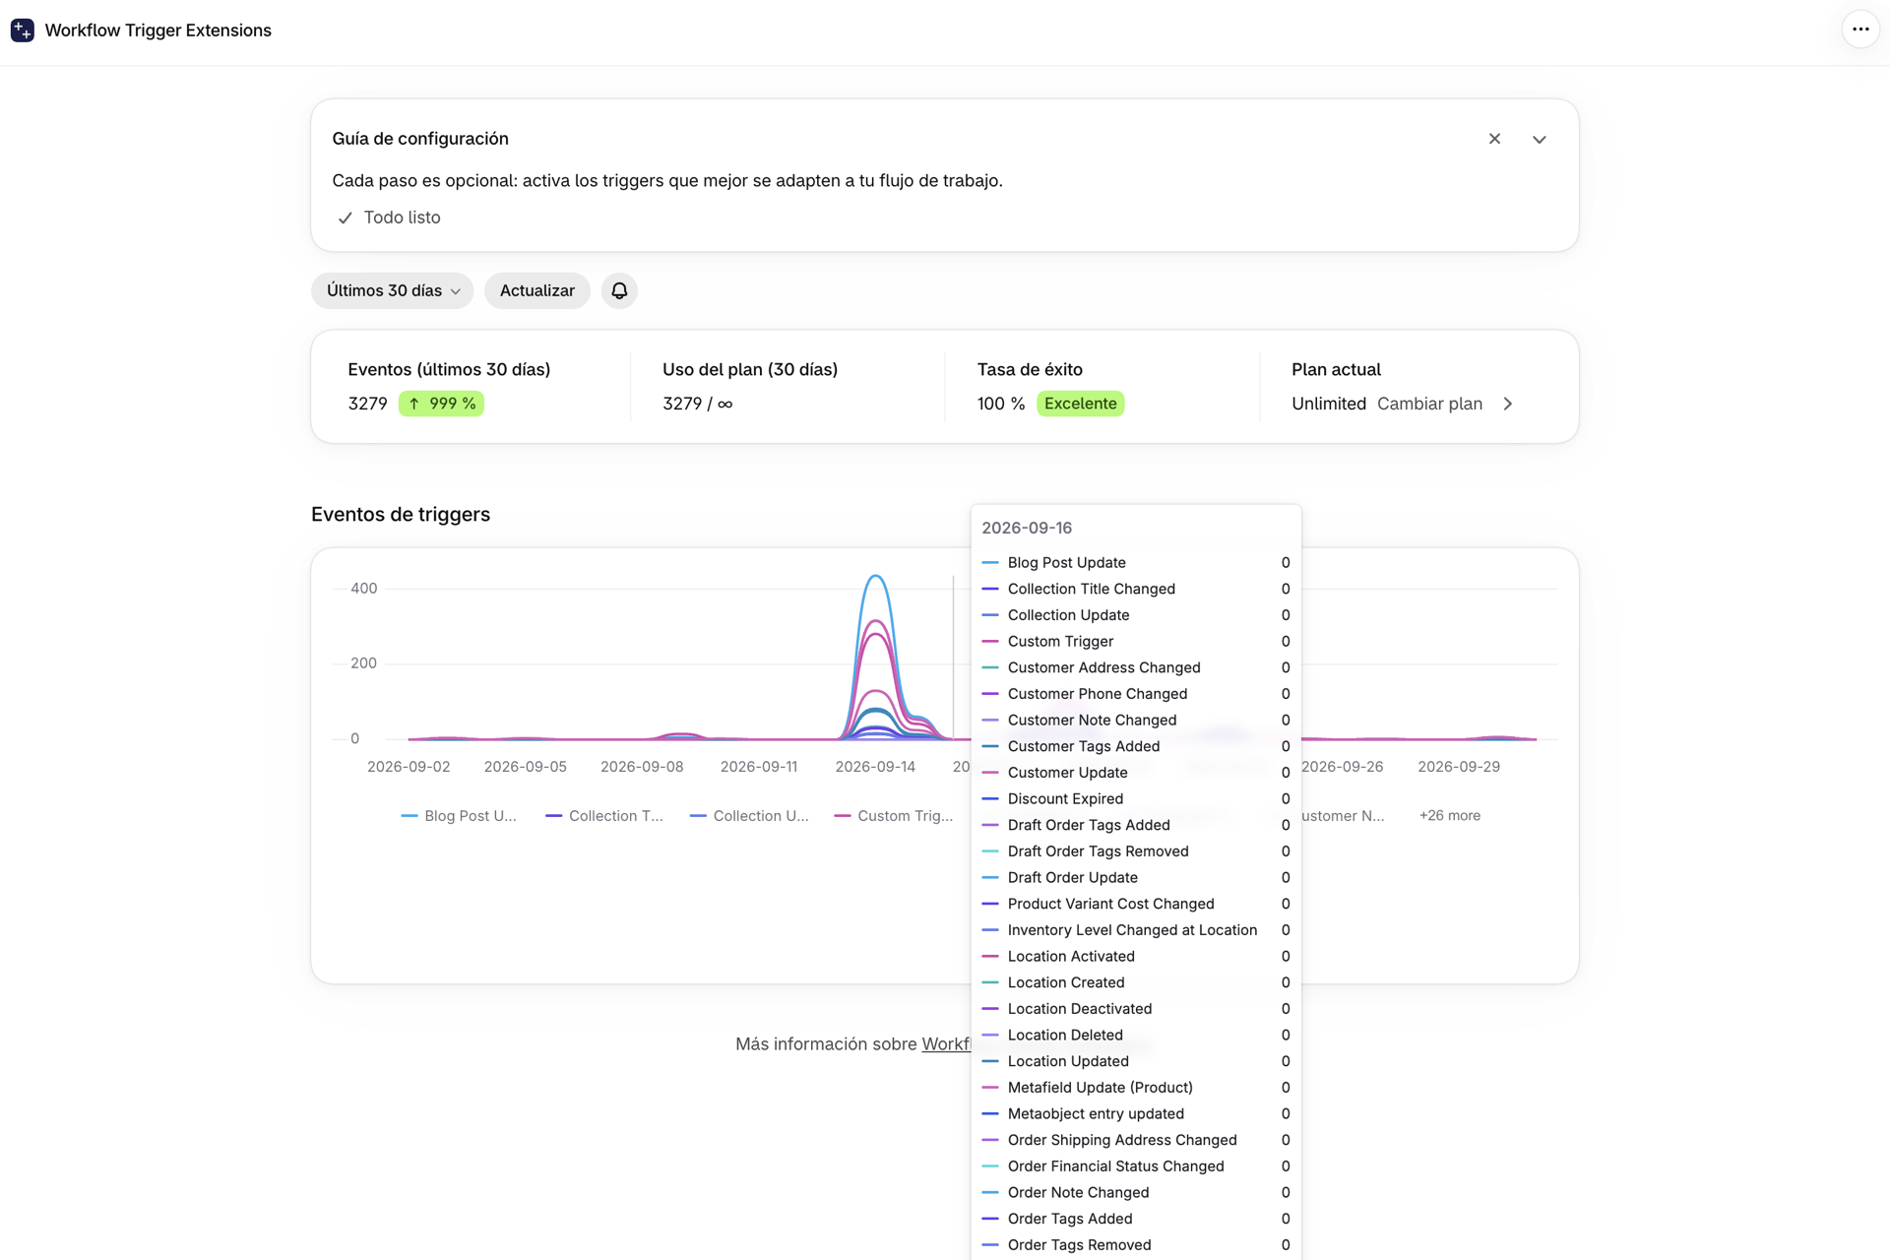1890x1260 pixels.
Task: Toggle Collection U... series in the legend
Action: pyautogui.click(x=750, y=816)
